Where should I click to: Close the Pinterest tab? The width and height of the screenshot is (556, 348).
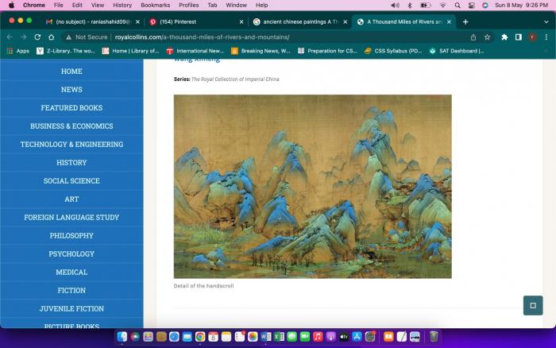point(241,22)
